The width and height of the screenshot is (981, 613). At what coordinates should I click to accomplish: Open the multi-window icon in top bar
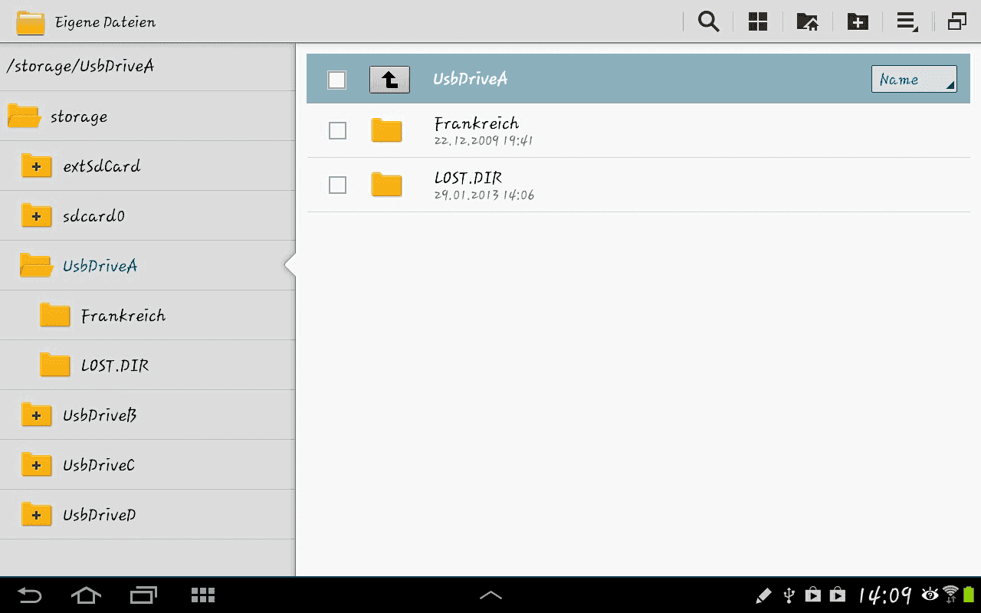point(957,21)
